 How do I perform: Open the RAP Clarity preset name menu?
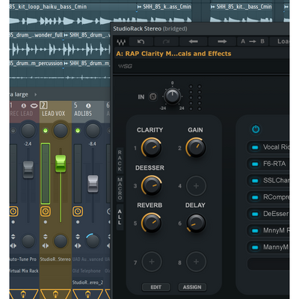pyautogui.click(x=173, y=54)
